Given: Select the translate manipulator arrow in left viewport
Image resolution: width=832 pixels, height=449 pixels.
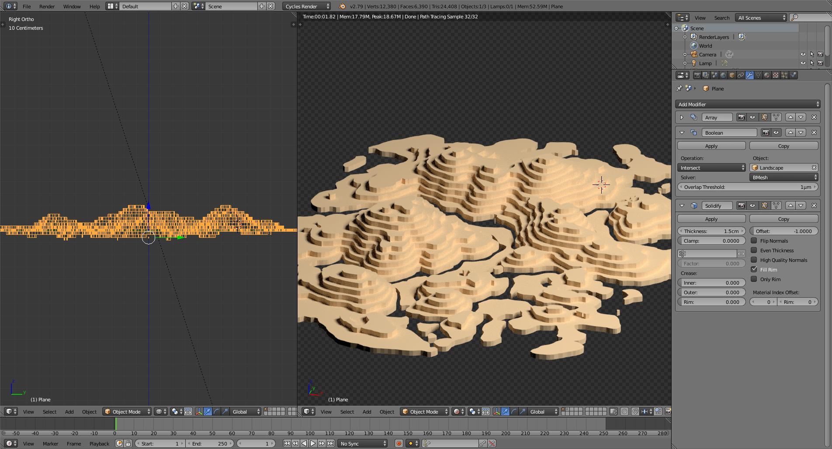Looking at the screenshot, I should coord(208,411).
